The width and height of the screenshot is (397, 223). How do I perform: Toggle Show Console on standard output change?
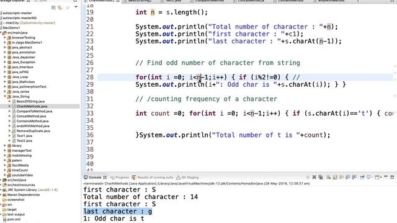pos(347,177)
